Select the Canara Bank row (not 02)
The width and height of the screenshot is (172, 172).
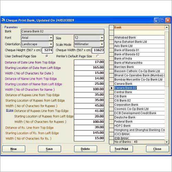click(x=139, y=84)
